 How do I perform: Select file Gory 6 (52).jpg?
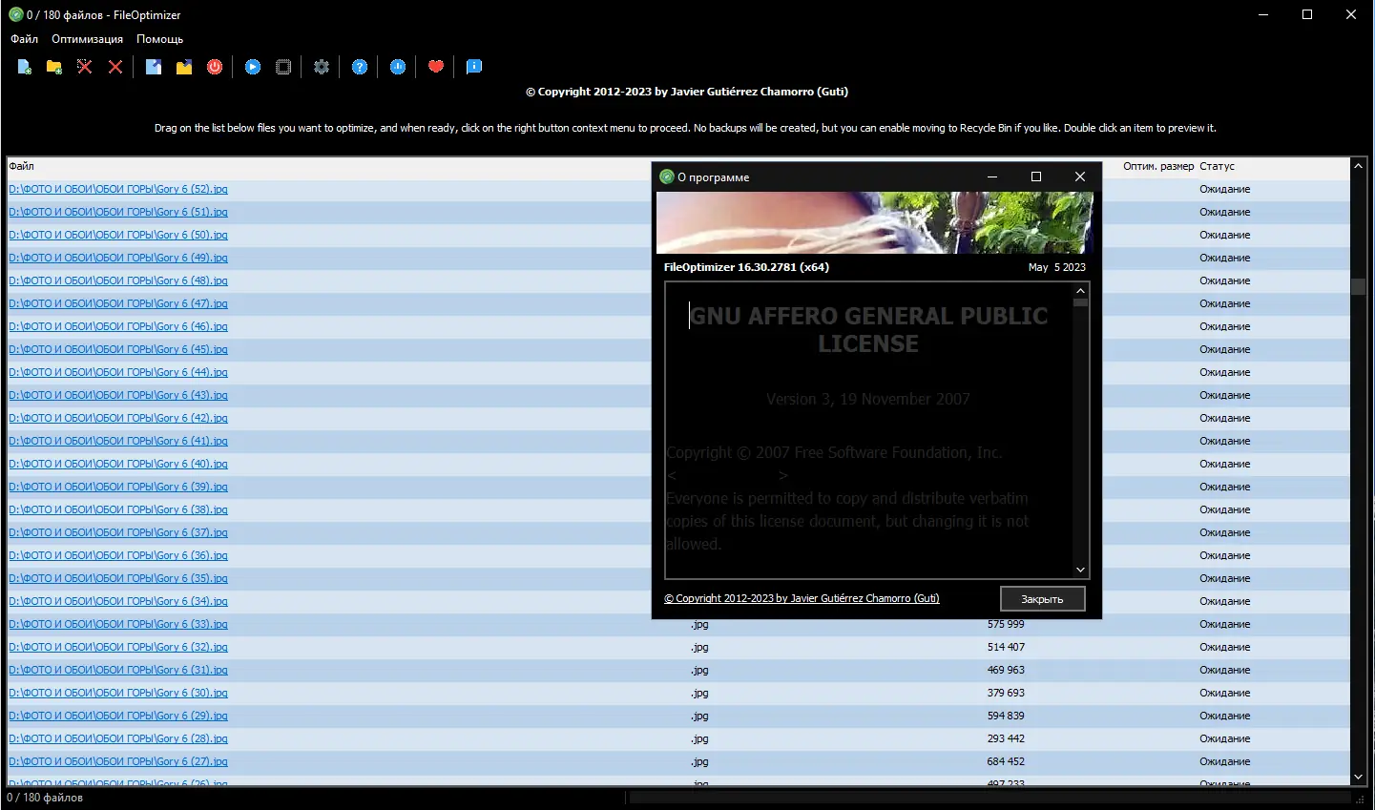click(x=118, y=189)
